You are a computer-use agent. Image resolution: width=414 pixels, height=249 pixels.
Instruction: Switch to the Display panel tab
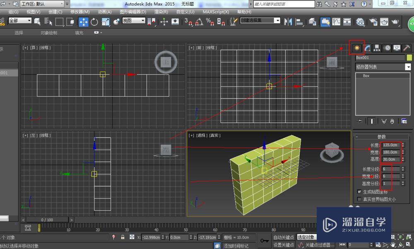(x=397, y=48)
